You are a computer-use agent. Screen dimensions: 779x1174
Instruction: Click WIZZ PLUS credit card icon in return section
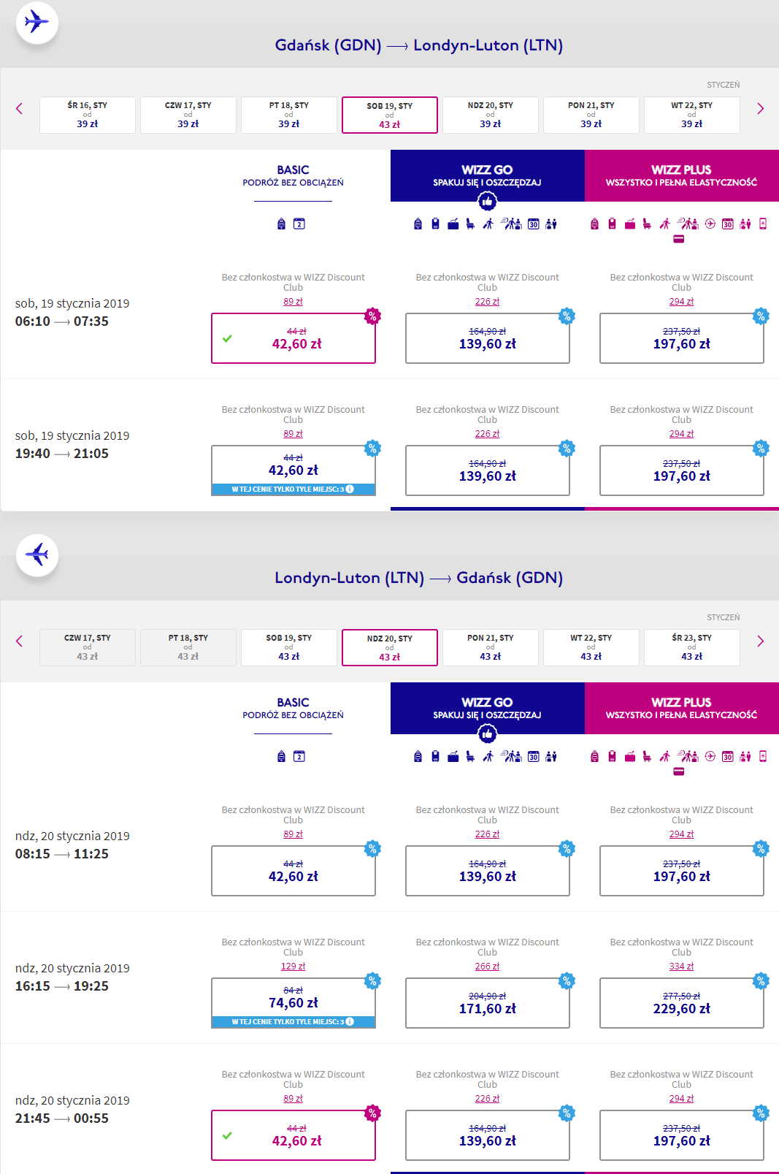[x=678, y=771]
